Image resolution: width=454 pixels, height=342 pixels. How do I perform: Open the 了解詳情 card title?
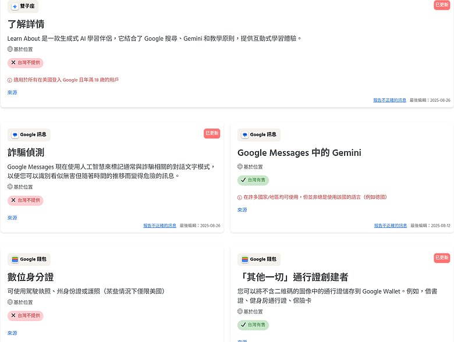(26, 24)
